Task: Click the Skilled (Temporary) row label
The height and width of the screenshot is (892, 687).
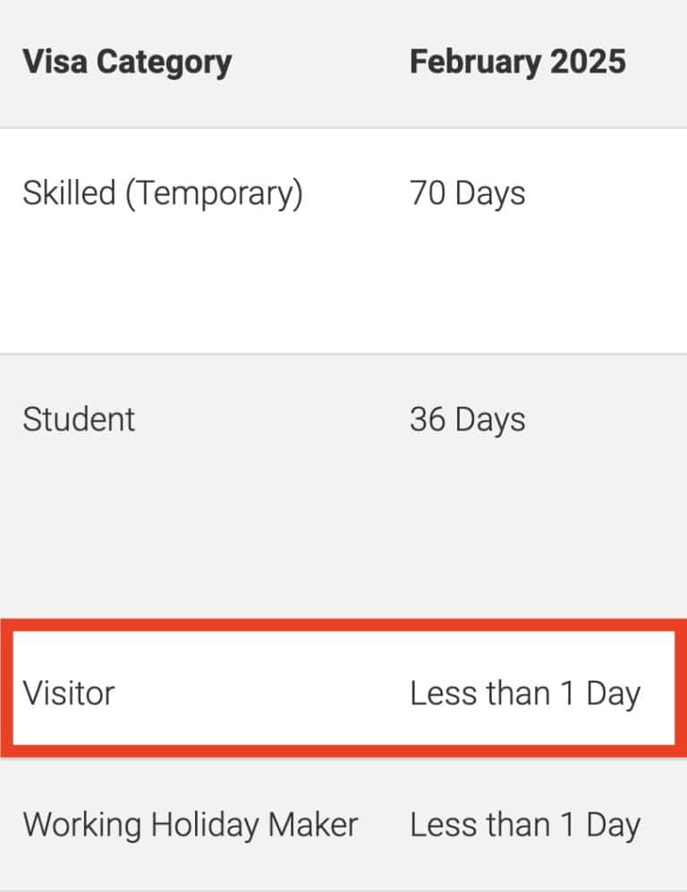Action: 163,193
